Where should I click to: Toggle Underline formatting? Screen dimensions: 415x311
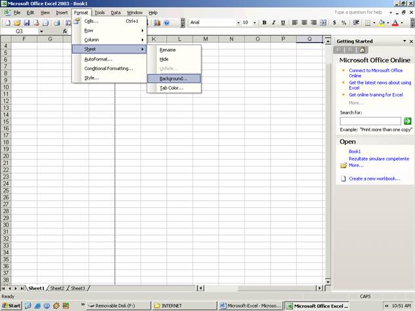click(283, 23)
